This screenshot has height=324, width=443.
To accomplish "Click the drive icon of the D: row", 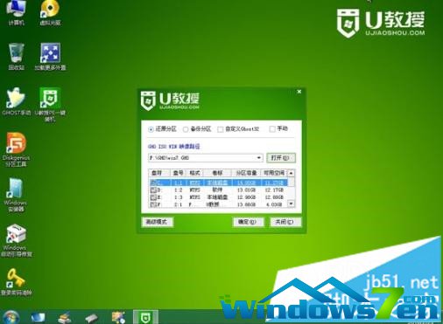I will [153, 190].
